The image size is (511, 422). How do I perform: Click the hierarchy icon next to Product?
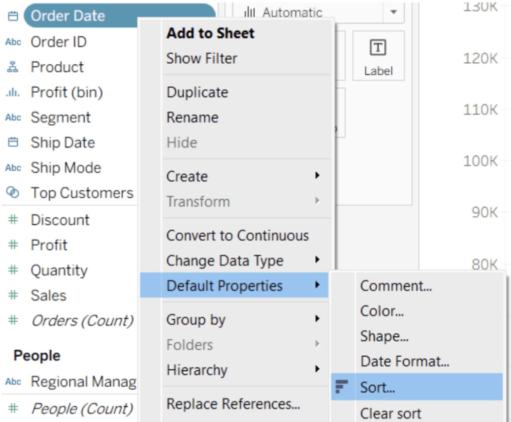click(13, 67)
